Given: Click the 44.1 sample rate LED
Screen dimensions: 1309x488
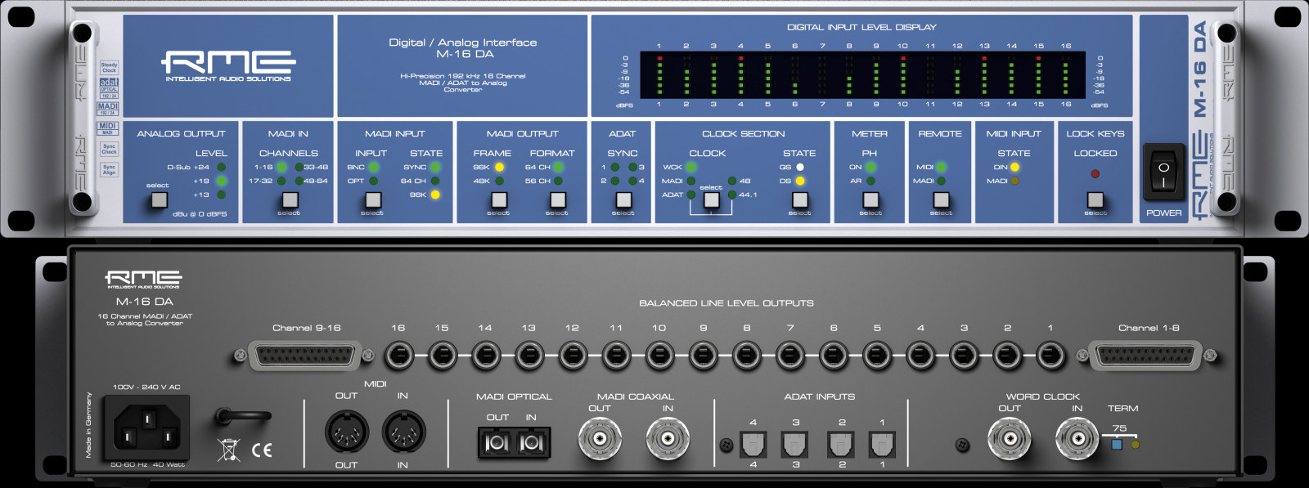Looking at the screenshot, I should coord(732,195).
